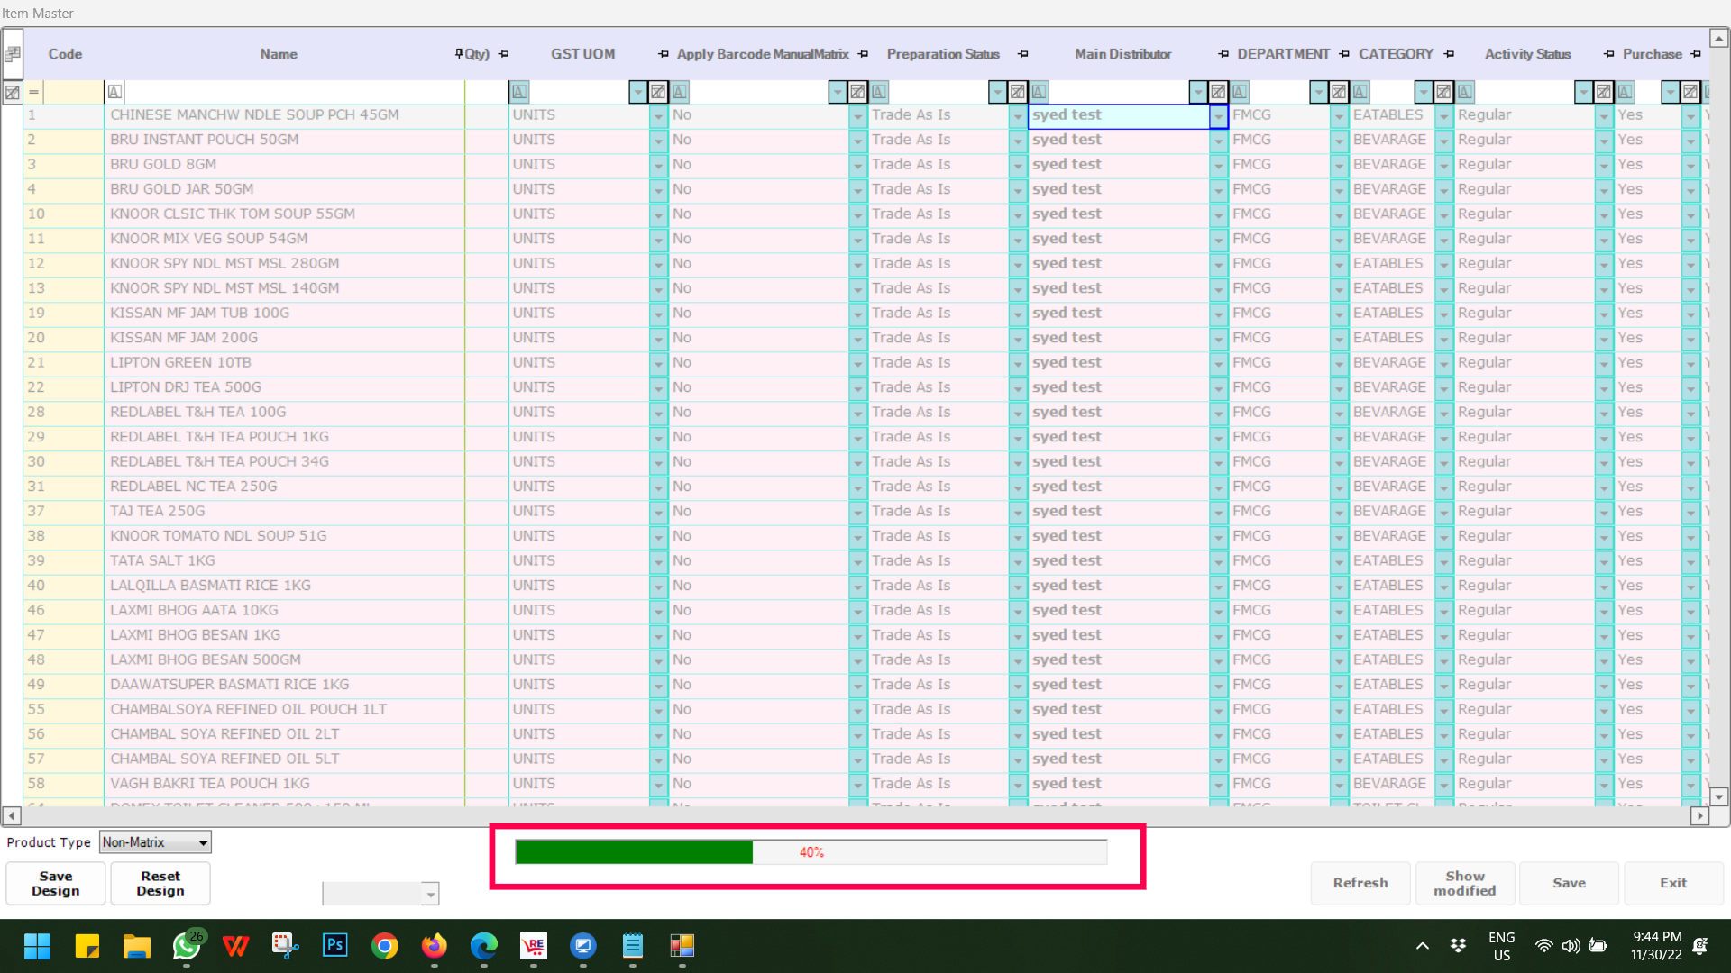The image size is (1731, 973).
Task: Toggle pin on the CATEGORY column
Action: (x=1449, y=54)
